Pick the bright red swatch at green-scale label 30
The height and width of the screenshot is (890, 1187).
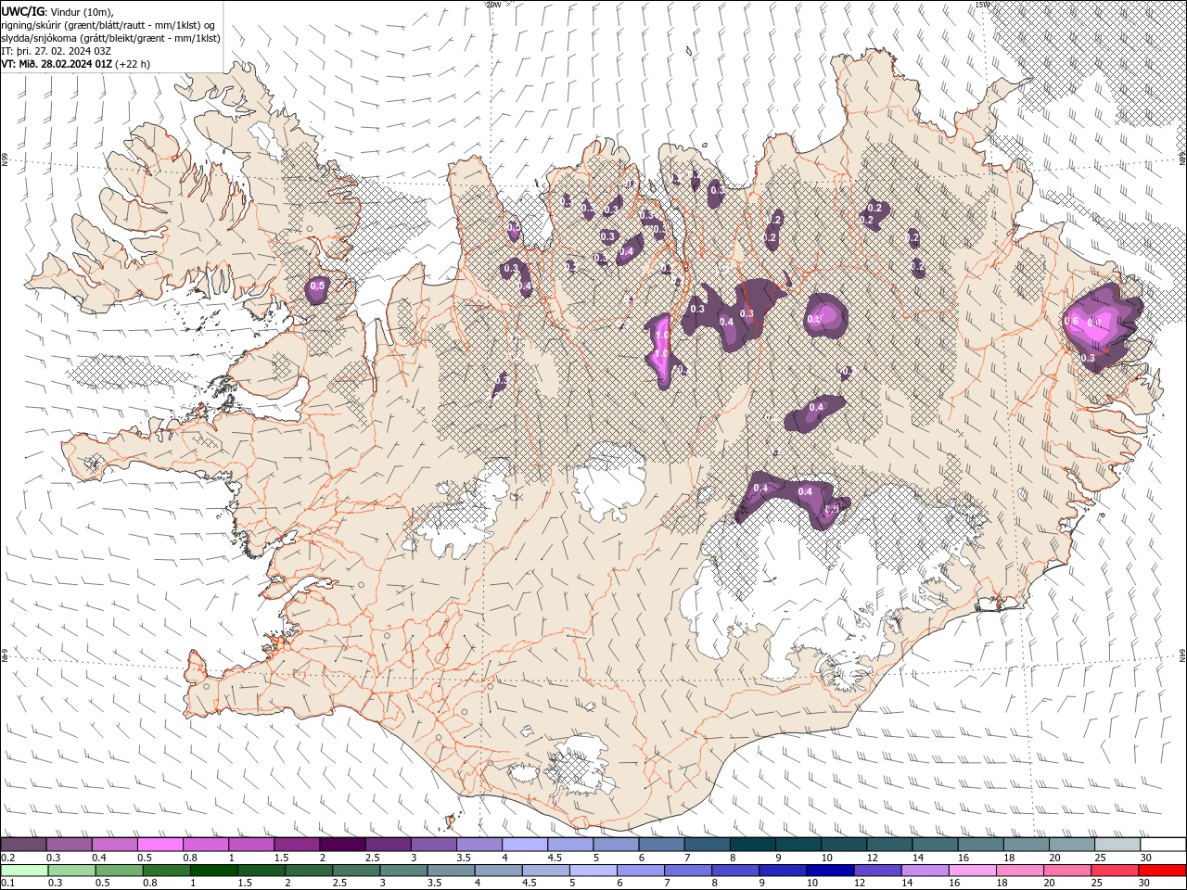(1162, 871)
